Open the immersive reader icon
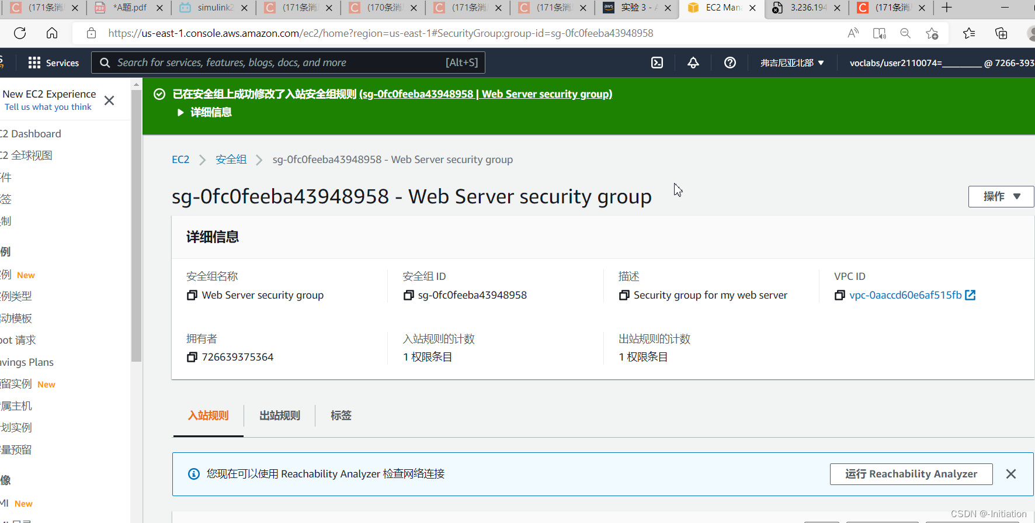This screenshot has width=1035, height=523. [x=879, y=33]
